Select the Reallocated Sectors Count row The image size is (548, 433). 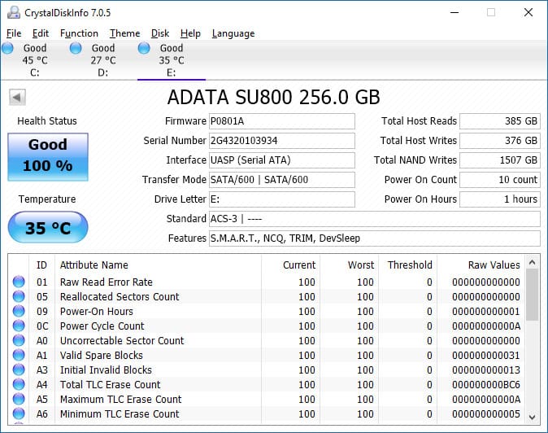[267, 296]
